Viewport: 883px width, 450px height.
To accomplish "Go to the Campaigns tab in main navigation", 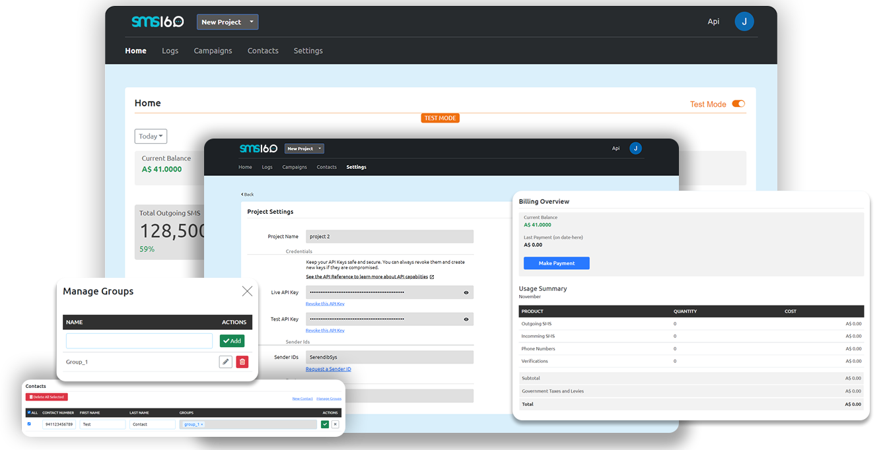I will pyautogui.click(x=213, y=51).
